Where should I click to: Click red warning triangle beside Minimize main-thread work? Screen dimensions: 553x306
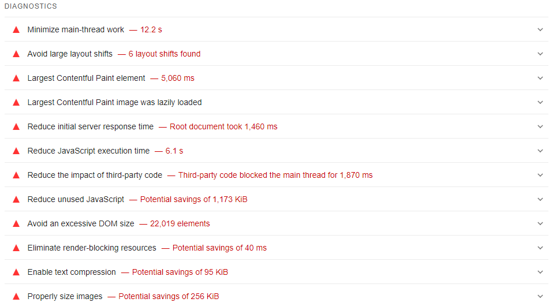(x=16, y=29)
